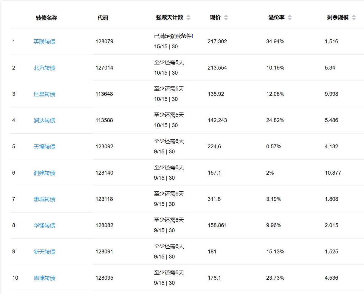Open 天壕转债 bond page
364x294 pixels.
(x=44, y=147)
